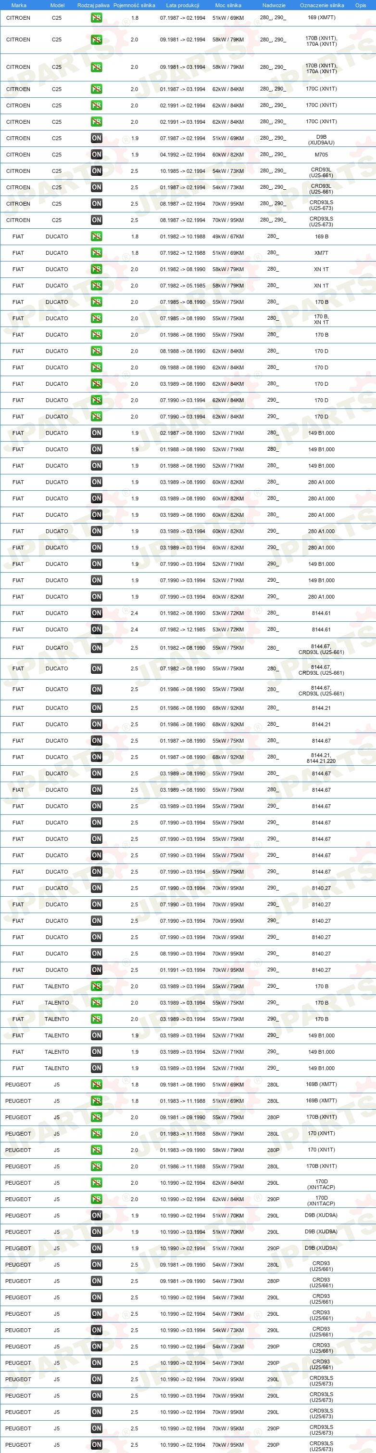This screenshot has width=376, height=1453.
Task: Click the diesel ON icon in the M705 engine row
Action: (x=96, y=155)
